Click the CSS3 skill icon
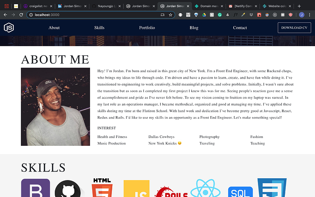Image resolution: width=315 pixels, height=197 pixels. click(x=272, y=187)
